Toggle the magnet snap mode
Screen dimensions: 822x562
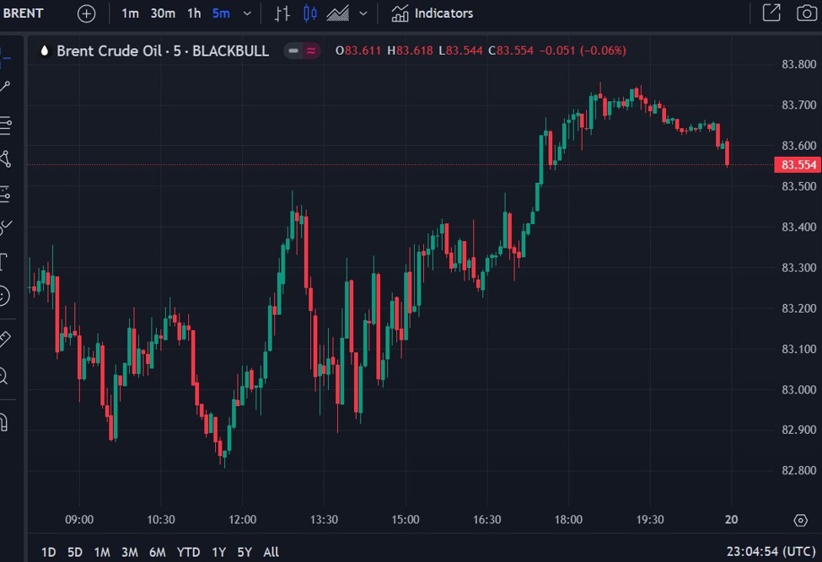tap(4, 421)
